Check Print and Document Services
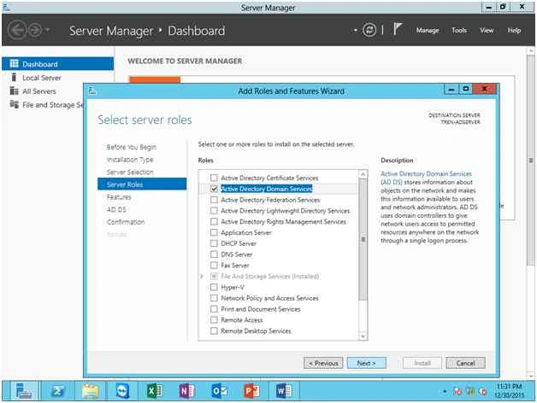This screenshot has width=537, height=403. click(x=214, y=309)
